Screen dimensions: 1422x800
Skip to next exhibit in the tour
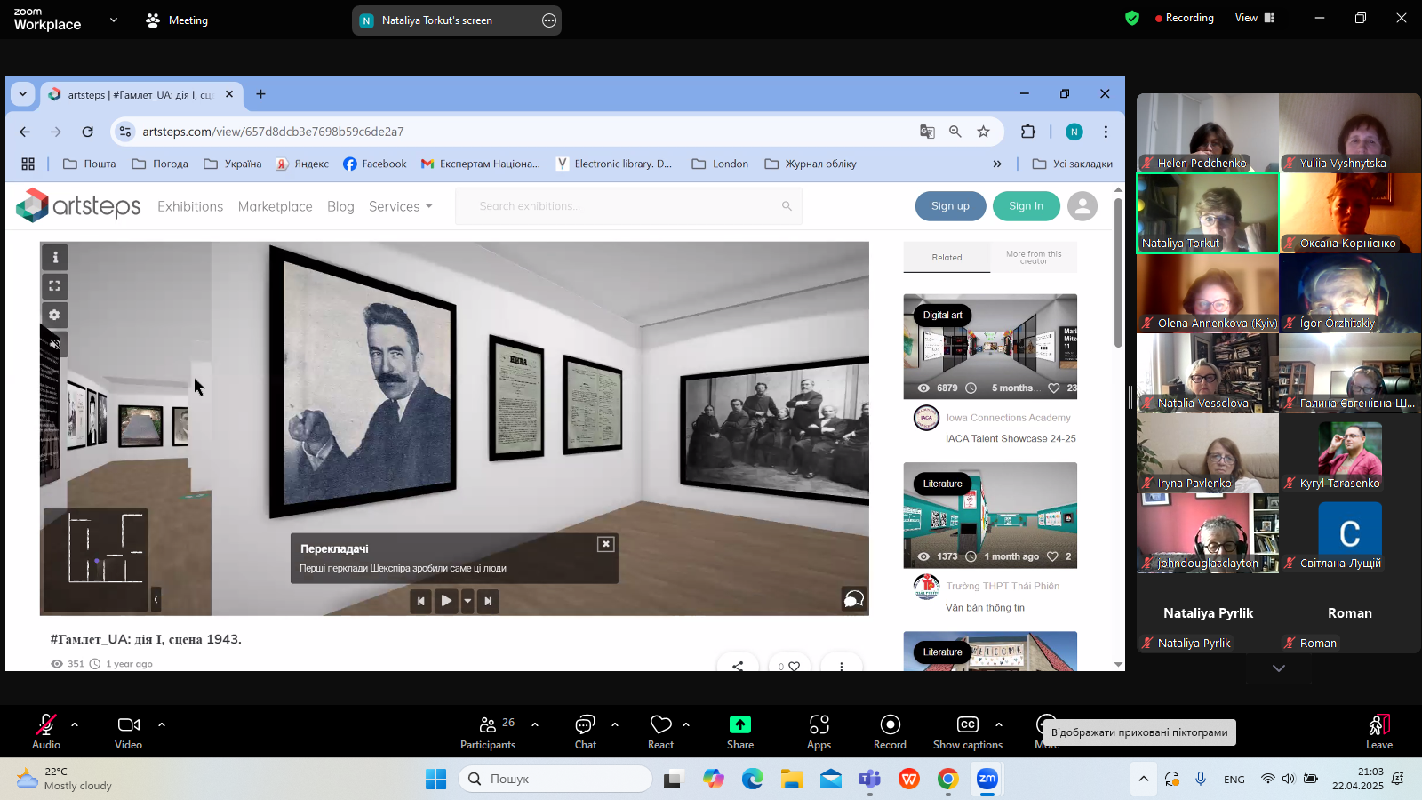(x=488, y=601)
